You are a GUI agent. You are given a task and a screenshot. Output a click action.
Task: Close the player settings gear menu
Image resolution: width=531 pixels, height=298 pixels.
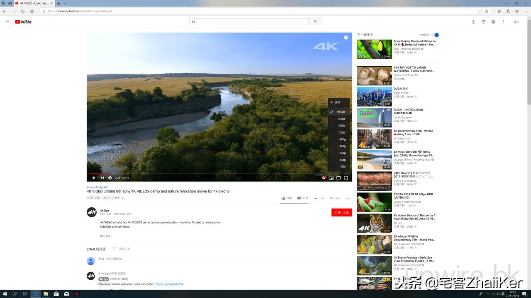[324, 178]
